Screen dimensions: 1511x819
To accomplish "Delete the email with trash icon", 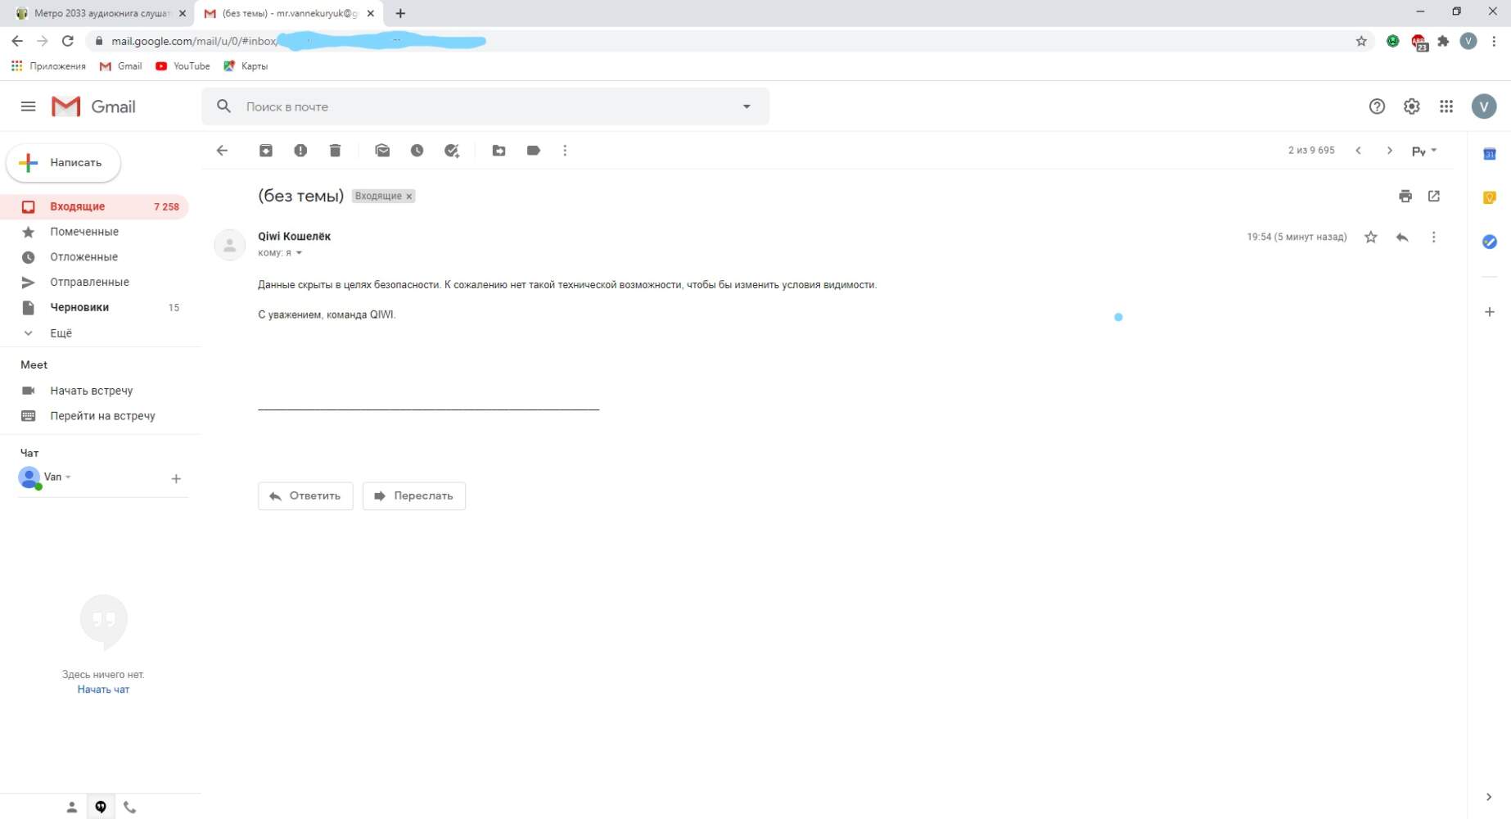I will (x=335, y=151).
